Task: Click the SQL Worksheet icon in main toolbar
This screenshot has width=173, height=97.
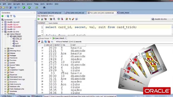Action: 37,8
